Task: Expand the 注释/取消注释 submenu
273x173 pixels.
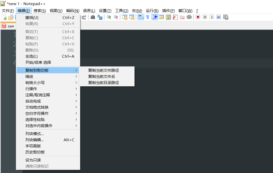Action: click(x=48, y=95)
